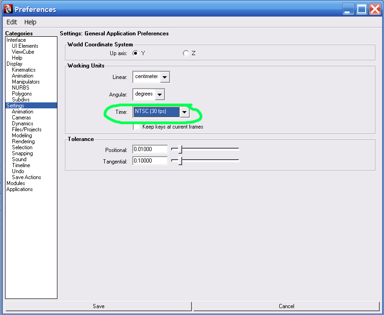Enable Keep keys at current frames
The height and width of the screenshot is (315, 384).
(x=136, y=127)
